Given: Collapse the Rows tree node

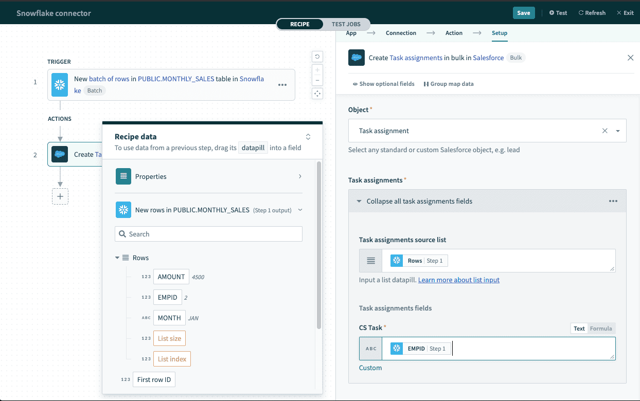Looking at the screenshot, I should point(117,258).
